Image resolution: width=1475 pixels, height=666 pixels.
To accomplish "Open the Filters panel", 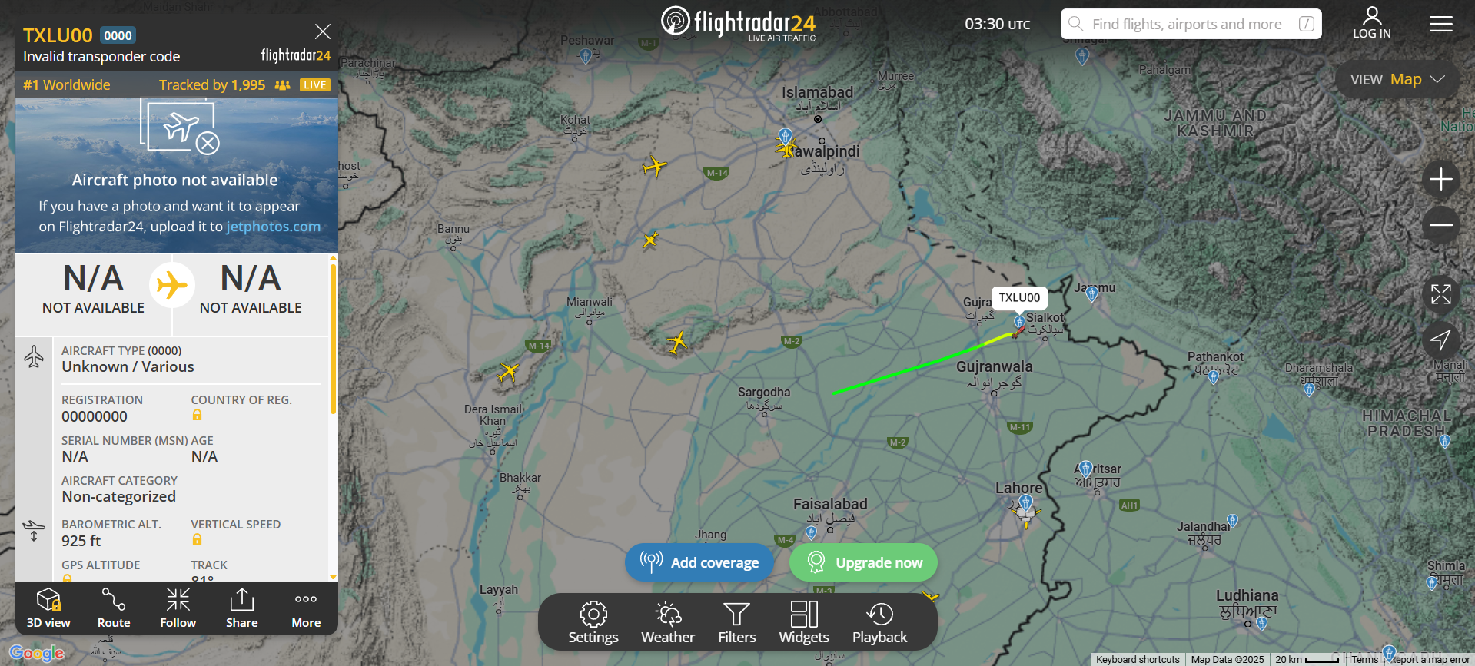I will coord(736,622).
